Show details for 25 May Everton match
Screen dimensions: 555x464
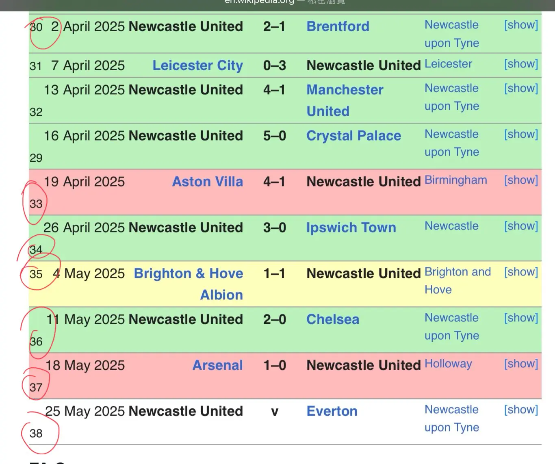(521, 410)
